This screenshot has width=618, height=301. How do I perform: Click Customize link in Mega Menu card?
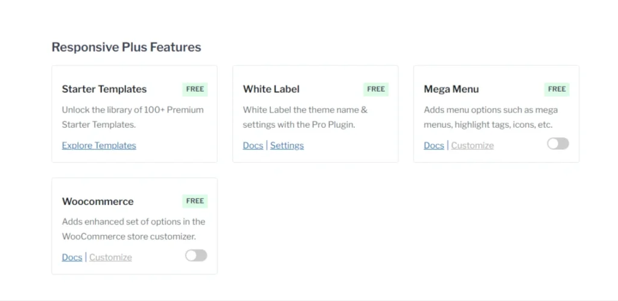(472, 145)
